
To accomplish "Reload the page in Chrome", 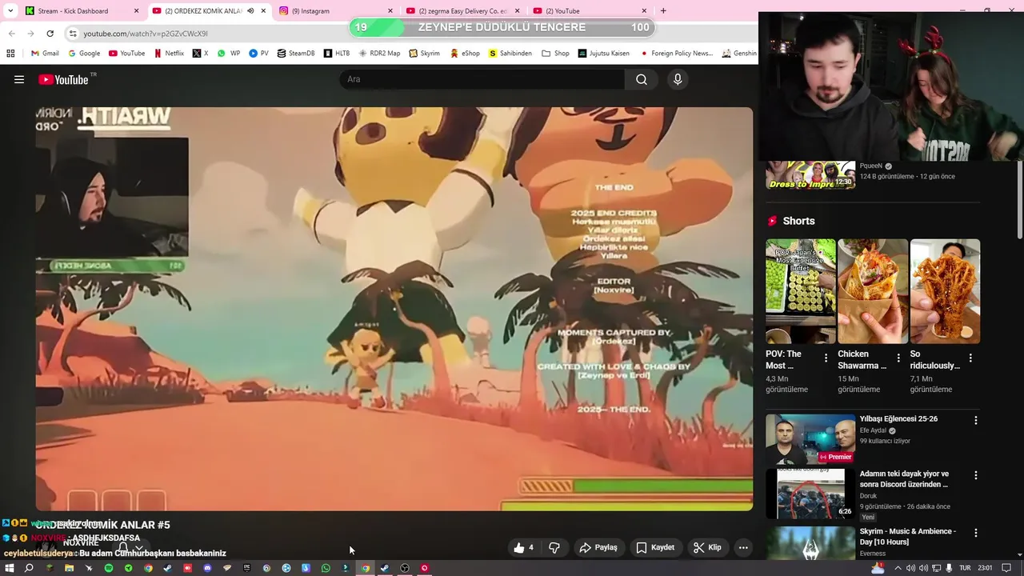I will pos(50,34).
